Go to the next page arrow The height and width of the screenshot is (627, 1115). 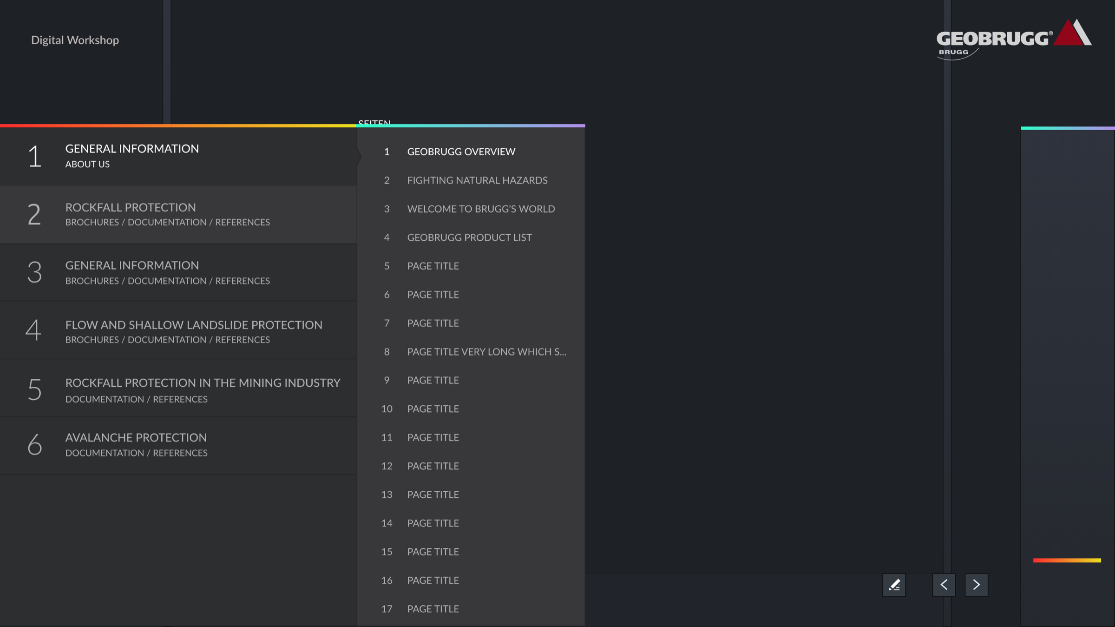976,585
